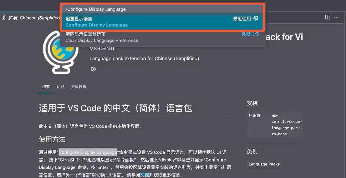Image resolution: width=346 pixels, height=178 pixels.
Task: Click the MS-CEINTL publisher name
Action: click(102, 48)
